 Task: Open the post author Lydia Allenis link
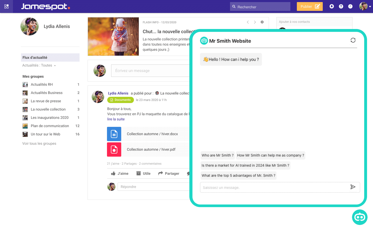point(118,93)
